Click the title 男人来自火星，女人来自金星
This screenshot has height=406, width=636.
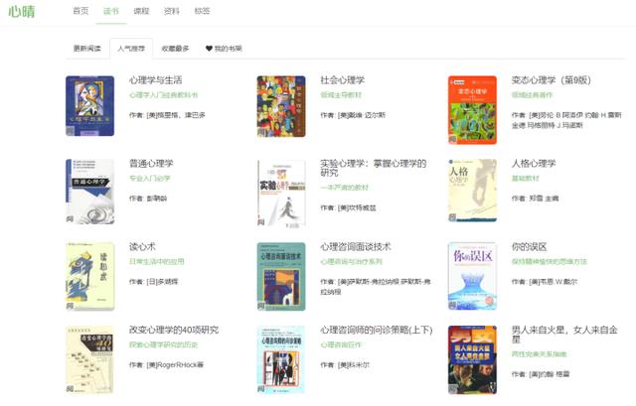[564, 335]
